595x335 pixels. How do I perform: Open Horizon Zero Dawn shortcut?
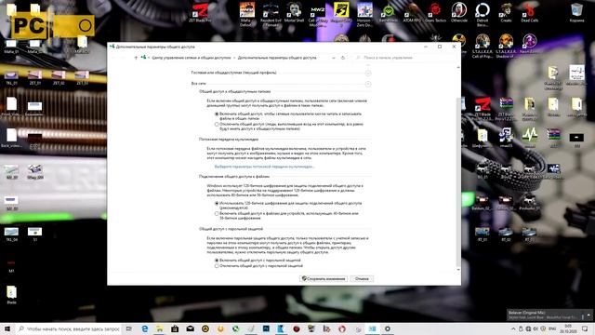pos(364,15)
